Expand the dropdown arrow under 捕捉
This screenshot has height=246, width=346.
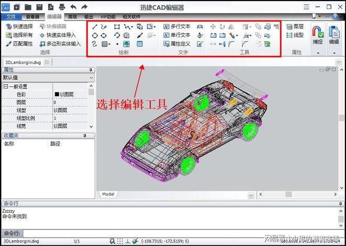point(318,53)
